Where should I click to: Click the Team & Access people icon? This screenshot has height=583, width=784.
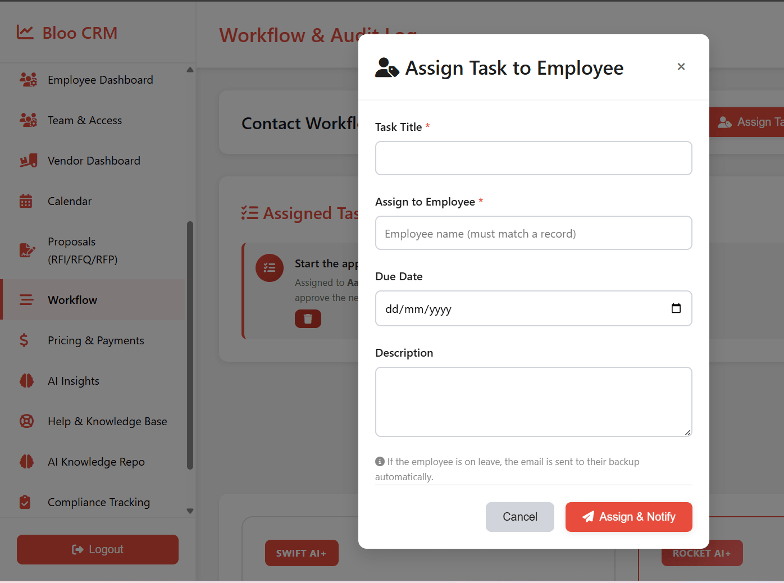pyautogui.click(x=28, y=120)
